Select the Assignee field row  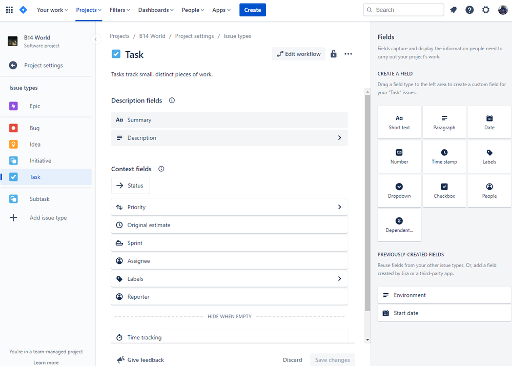(229, 261)
